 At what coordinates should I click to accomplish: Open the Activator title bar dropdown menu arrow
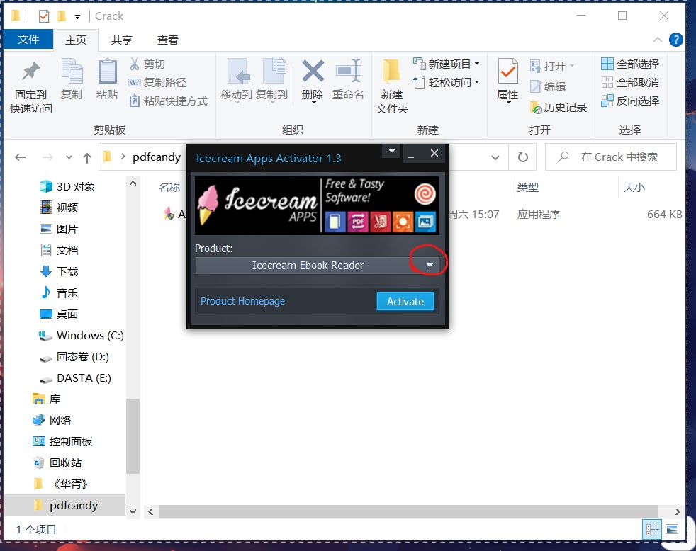391,152
